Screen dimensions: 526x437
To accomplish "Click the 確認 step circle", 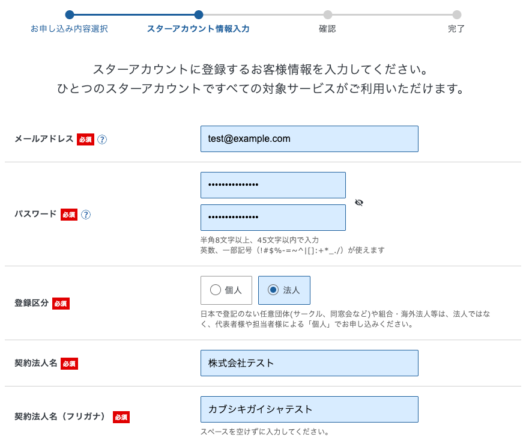I will (x=327, y=15).
